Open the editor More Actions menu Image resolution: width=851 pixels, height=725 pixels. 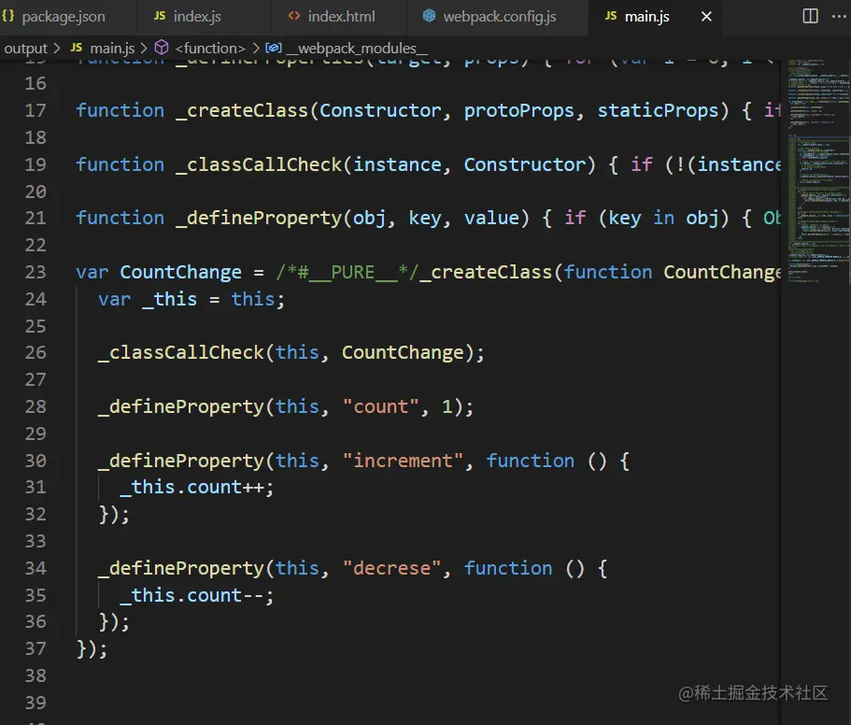pos(839,16)
